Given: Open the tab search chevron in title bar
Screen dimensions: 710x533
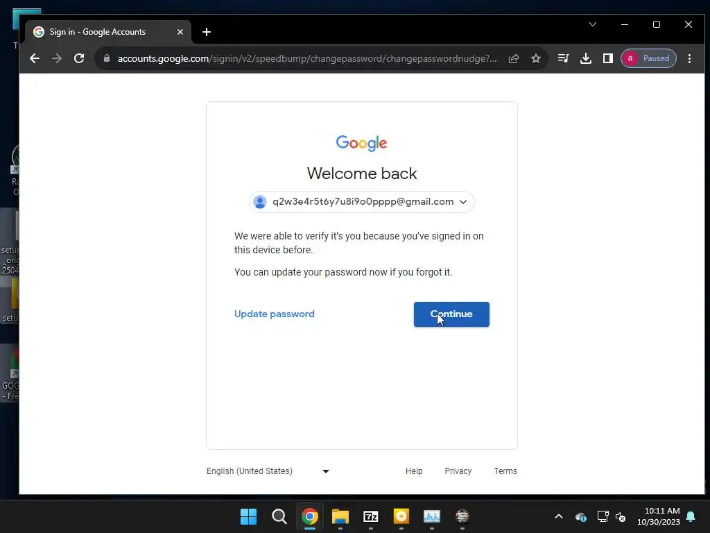Looking at the screenshot, I should point(593,24).
